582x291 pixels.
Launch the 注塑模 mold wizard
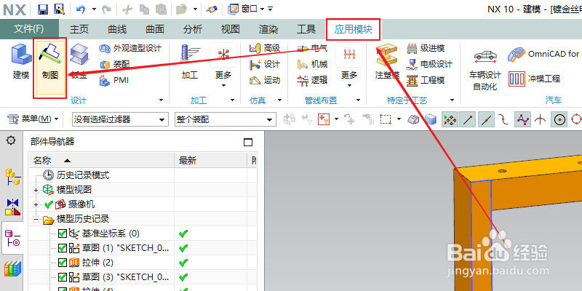[387, 61]
